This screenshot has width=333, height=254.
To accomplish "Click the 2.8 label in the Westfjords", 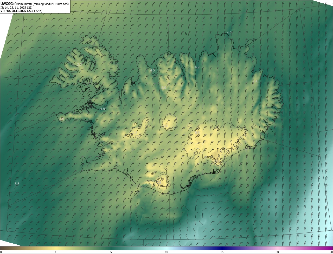I will click(x=79, y=64).
